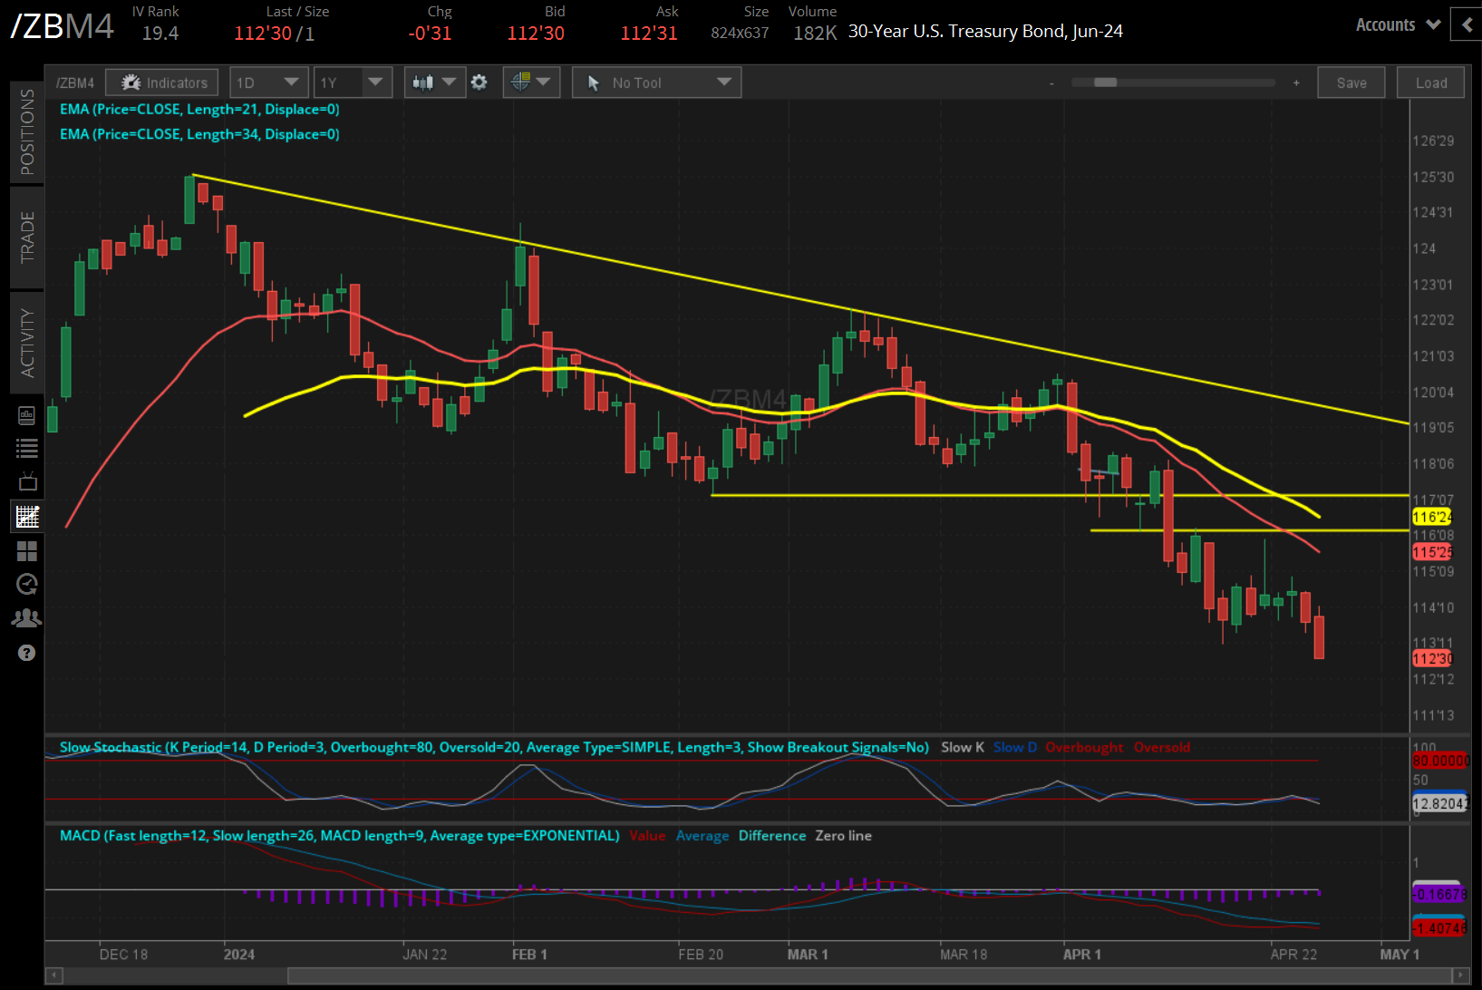
Task: Click the MACD Difference legend label
Action: pyautogui.click(x=772, y=836)
